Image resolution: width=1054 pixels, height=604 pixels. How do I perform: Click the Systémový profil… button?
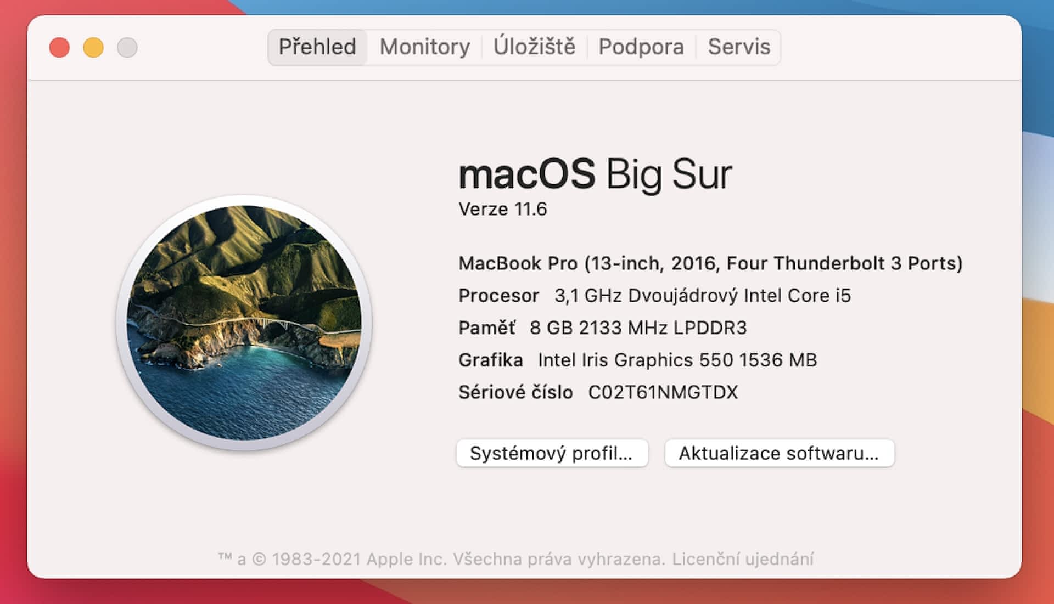click(552, 453)
